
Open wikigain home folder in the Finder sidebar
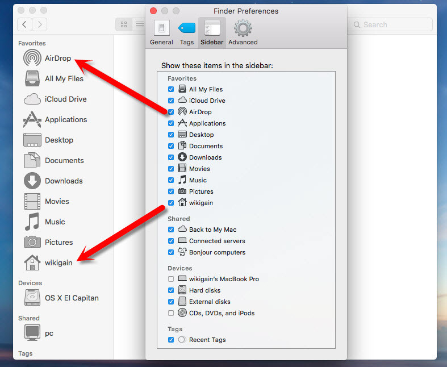(x=48, y=262)
